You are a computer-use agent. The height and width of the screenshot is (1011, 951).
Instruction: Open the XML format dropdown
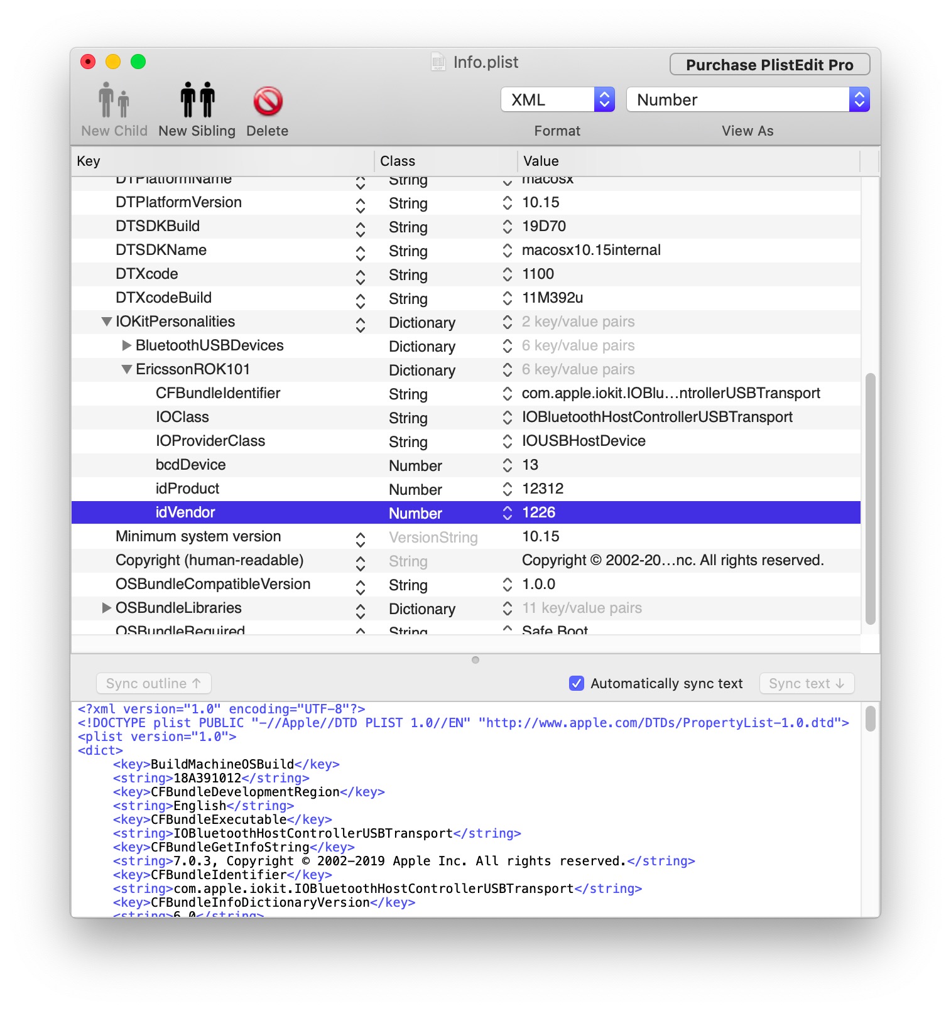point(557,100)
